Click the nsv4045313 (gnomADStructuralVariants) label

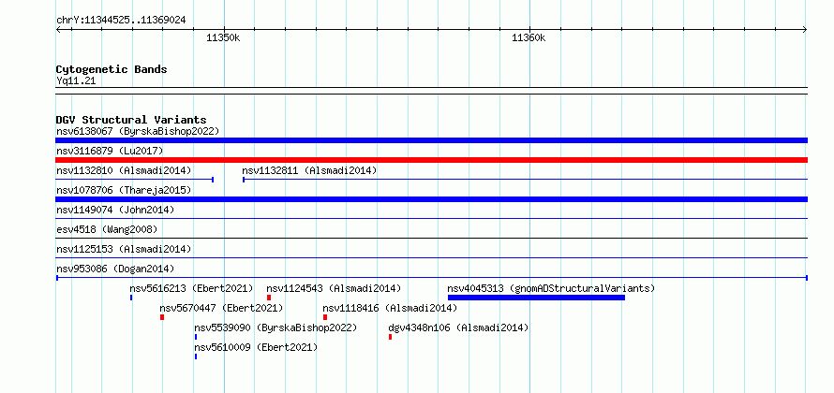(551, 288)
